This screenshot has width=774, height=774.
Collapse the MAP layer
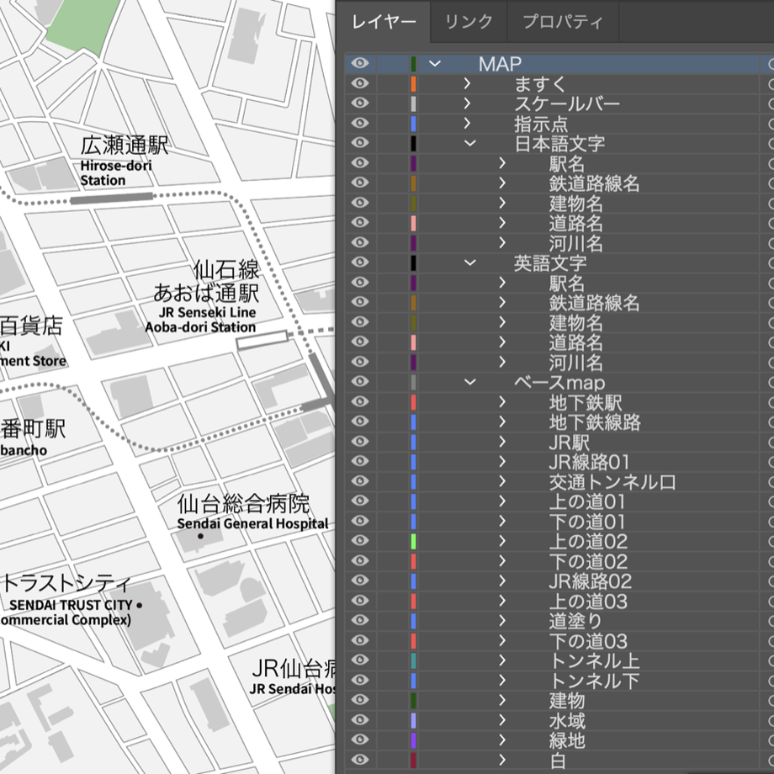[x=434, y=63]
